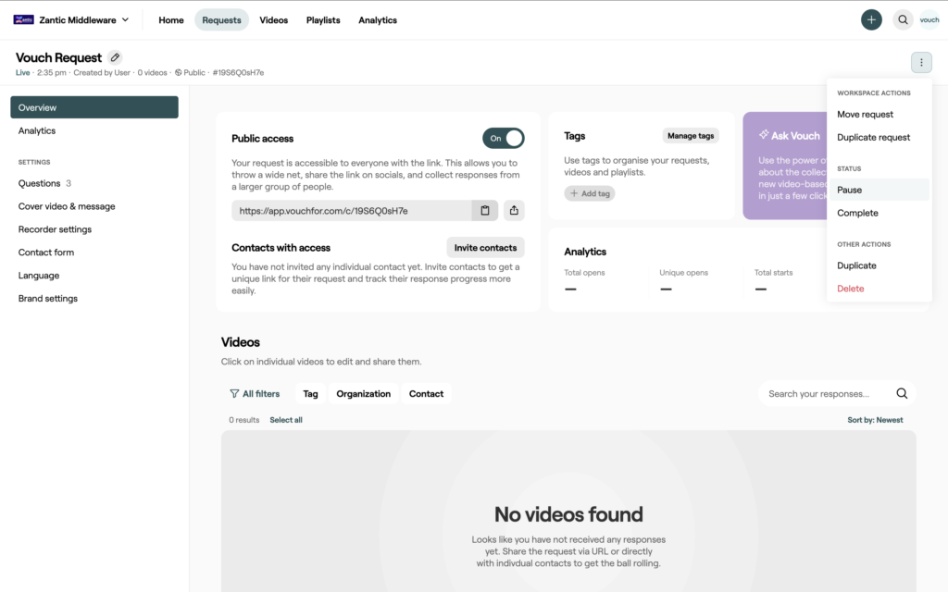948x592 pixels.
Task: Open Recorder settings
Action: 55,229
